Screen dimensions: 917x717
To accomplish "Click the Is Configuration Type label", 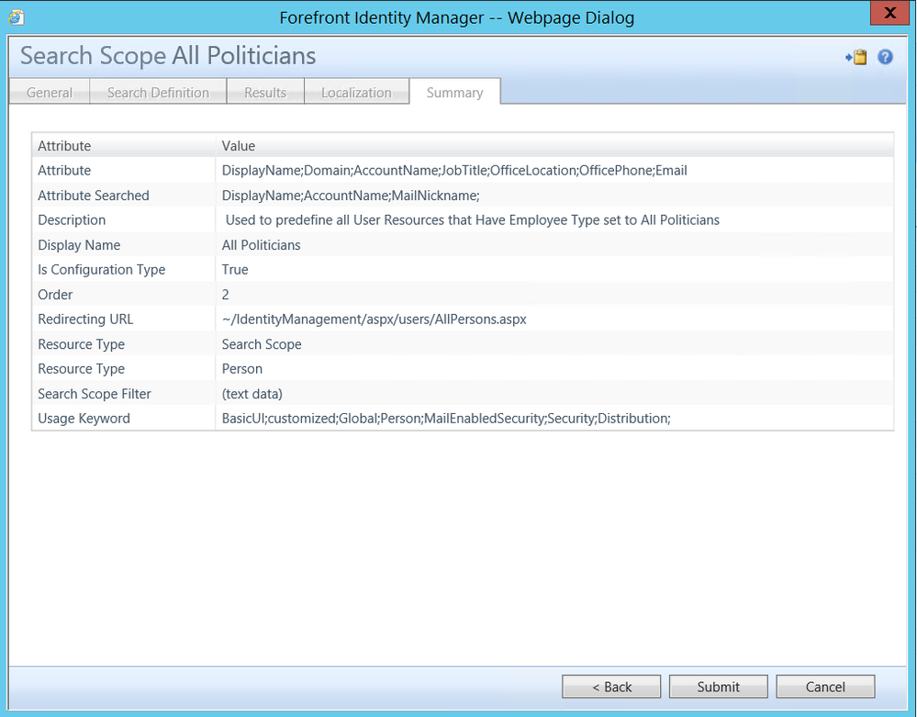I will coord(102,270).
